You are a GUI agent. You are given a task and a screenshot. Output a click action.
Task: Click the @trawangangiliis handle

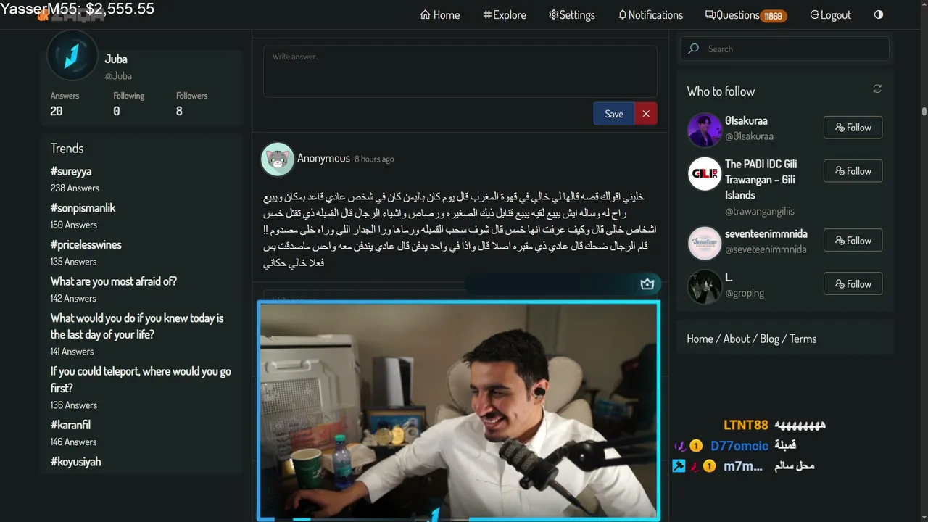(760, 212)
